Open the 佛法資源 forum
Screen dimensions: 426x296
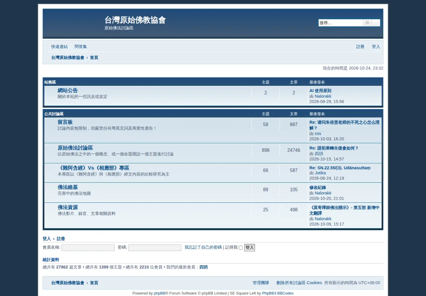click(x=68, y=207)
